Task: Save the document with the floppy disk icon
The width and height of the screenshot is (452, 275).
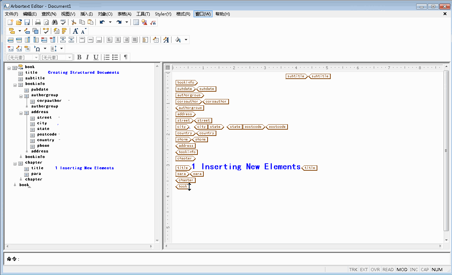Action: (x=27, y=22)
